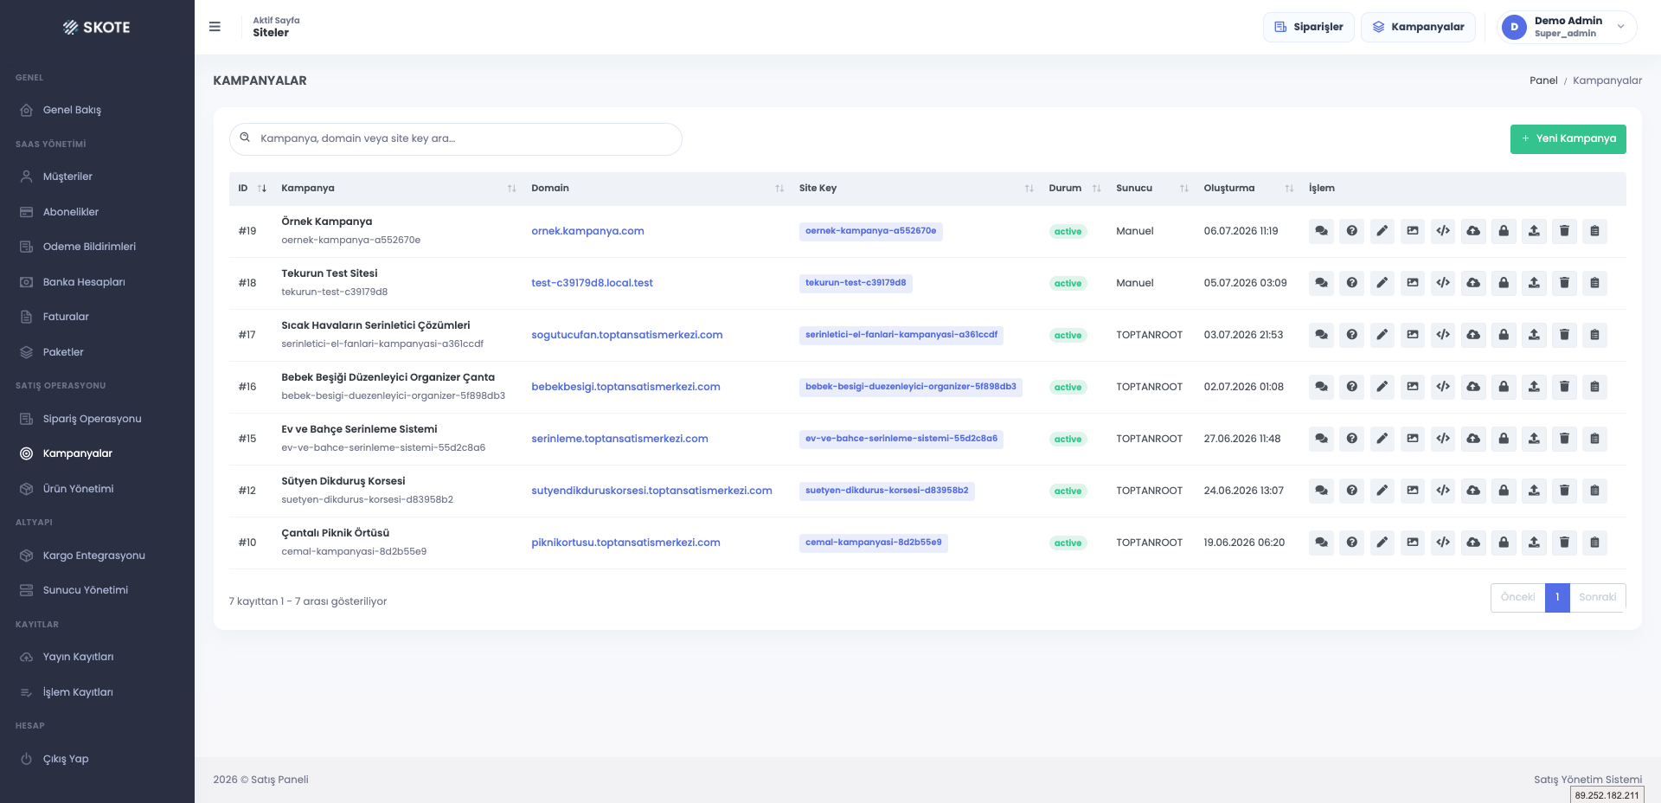Click lock icon in campaign #15 row
The height and width of the screenshot is (803, 1661).
1504,439
